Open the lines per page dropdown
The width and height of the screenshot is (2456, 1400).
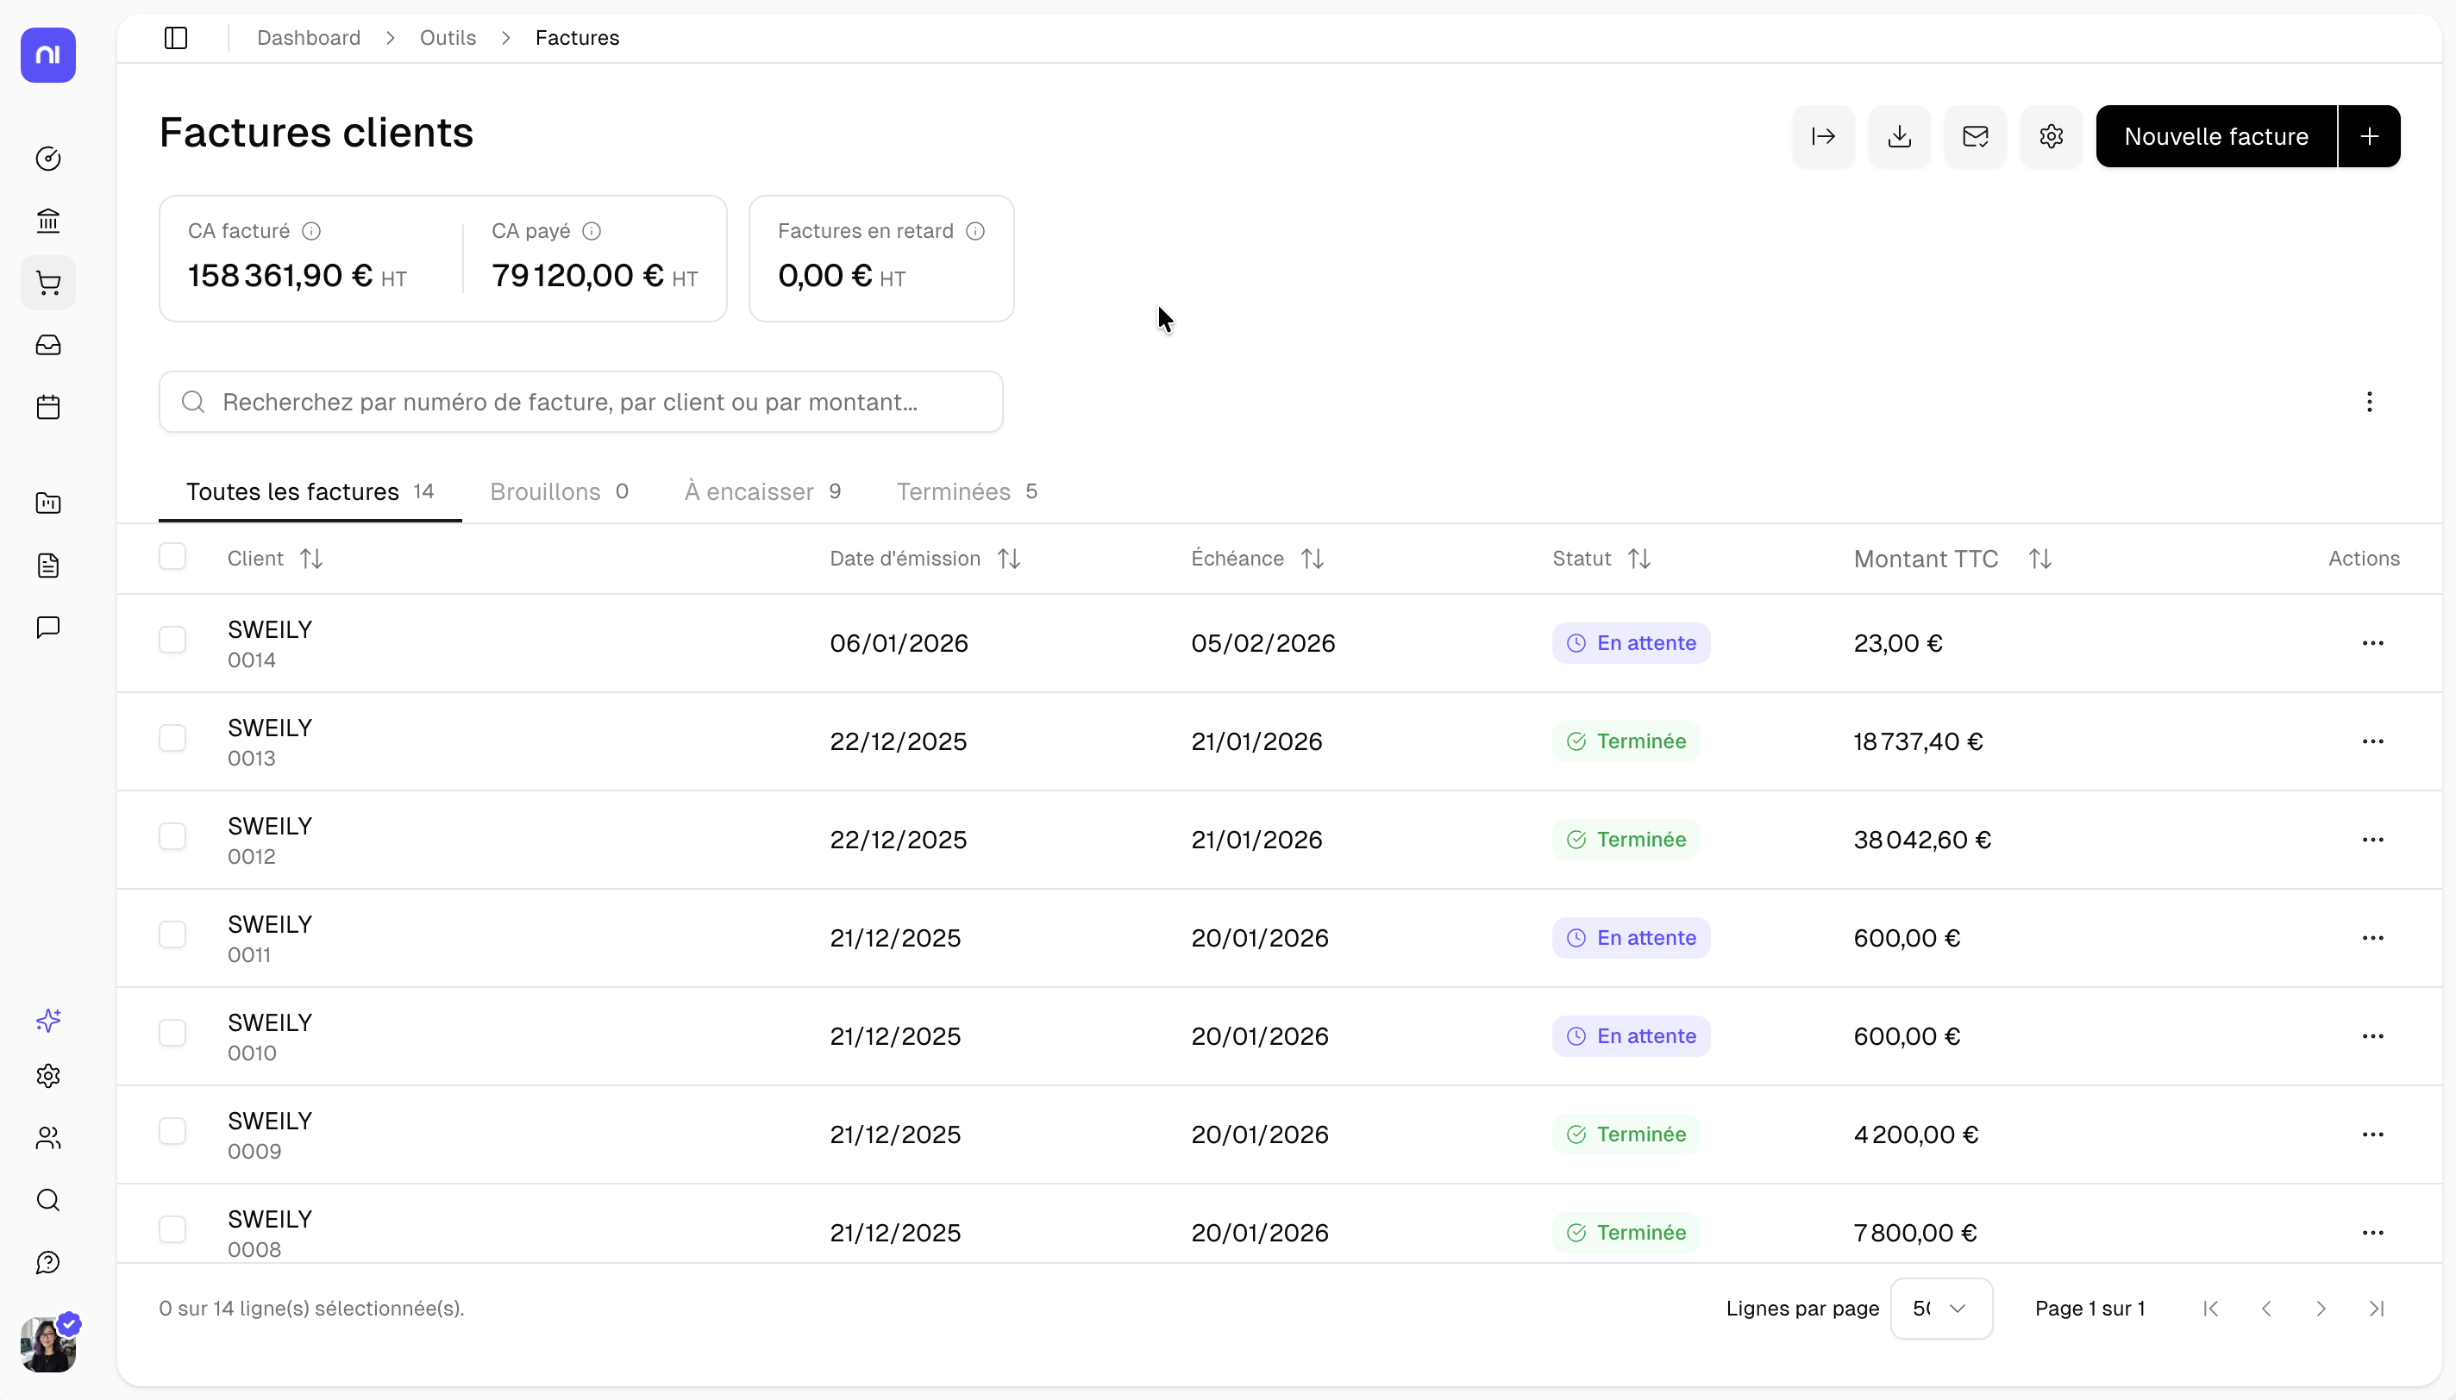(1941, 1308)
